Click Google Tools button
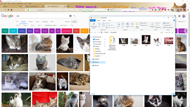 pyautogui.click(x=74, y=22)
